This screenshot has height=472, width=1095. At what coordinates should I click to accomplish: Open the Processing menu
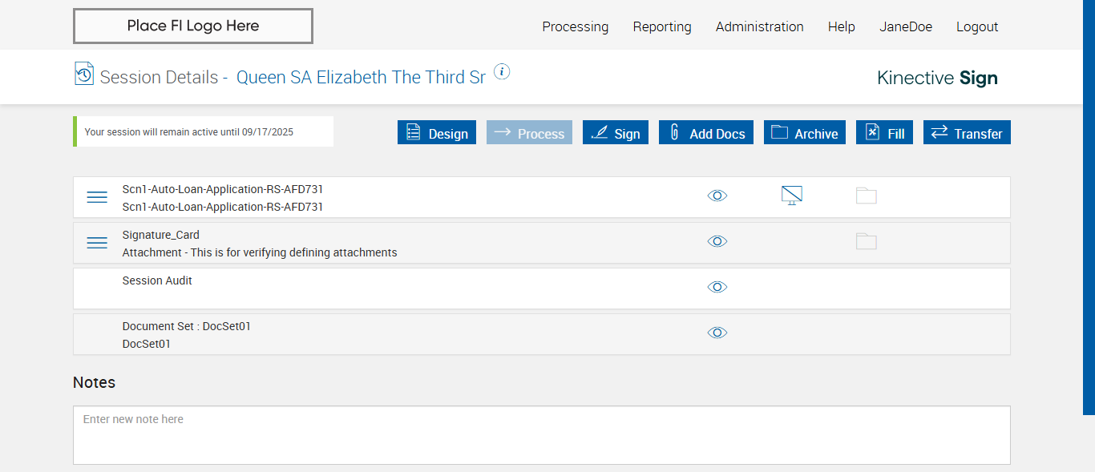click(575, 26)
